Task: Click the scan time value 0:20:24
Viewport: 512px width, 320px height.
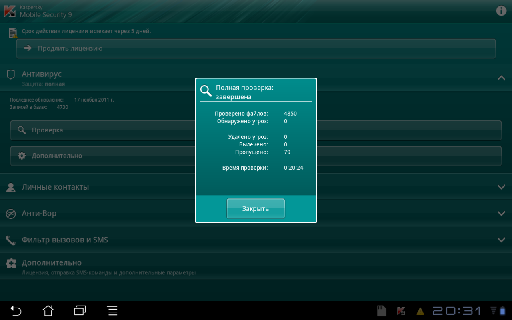Action: [x=294, y=168]
